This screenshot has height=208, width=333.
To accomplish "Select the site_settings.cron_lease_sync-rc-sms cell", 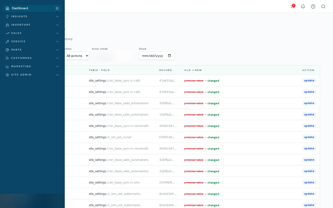I will [x=114, y=183].
